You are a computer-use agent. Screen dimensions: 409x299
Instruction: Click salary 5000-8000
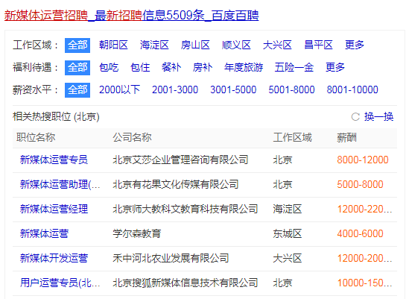click(361, 185)
